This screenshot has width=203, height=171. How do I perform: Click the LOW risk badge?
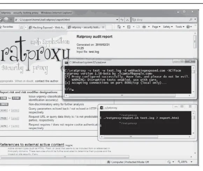(3, 98)
